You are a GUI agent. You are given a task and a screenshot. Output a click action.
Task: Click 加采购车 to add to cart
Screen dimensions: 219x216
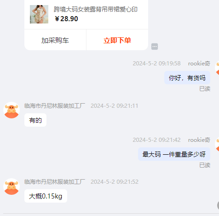click(55, 40)
